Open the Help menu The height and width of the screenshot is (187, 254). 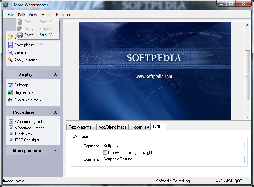point(45,15)
